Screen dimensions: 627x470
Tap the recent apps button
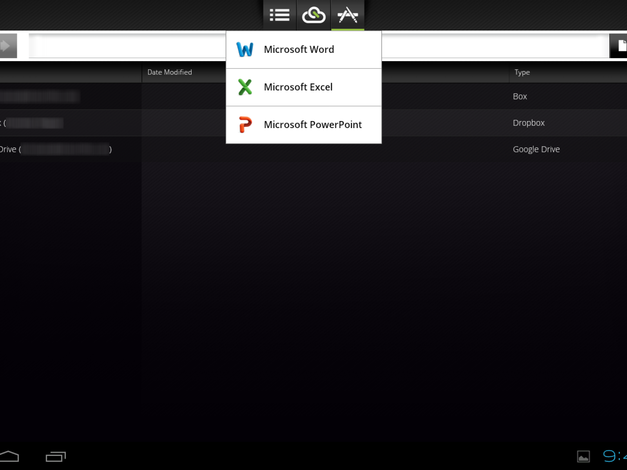pyautogui.click(x=56, y=457)
